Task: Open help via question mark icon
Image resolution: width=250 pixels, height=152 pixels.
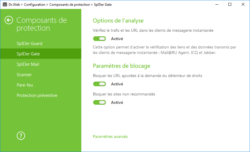Action: pos(21,136)
